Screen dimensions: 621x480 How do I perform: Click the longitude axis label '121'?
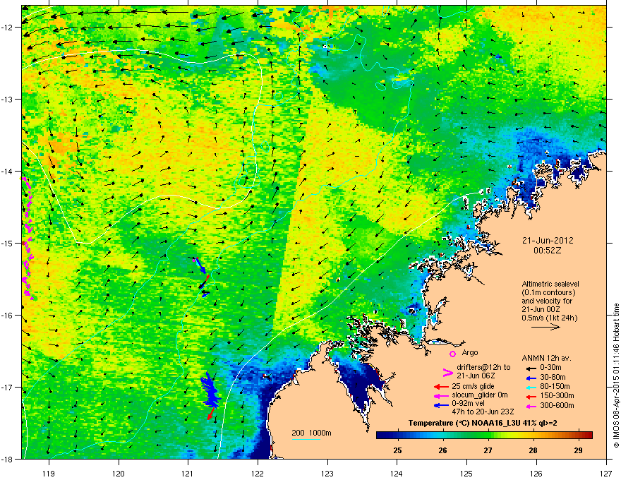click(x=188, y=473)
